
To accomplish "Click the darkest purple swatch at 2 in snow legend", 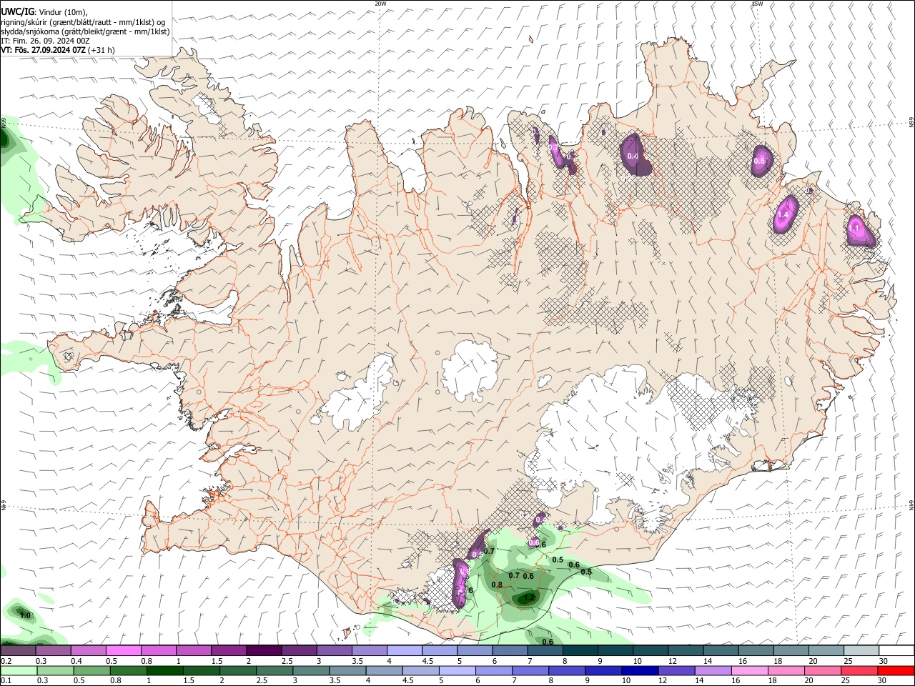I will click(263, 651).
